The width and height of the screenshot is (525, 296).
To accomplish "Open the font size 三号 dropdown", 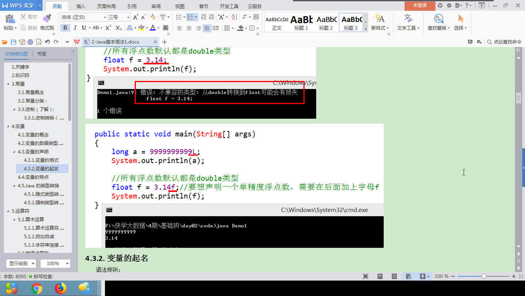I will pyautogui.click(x=129, y=17).
